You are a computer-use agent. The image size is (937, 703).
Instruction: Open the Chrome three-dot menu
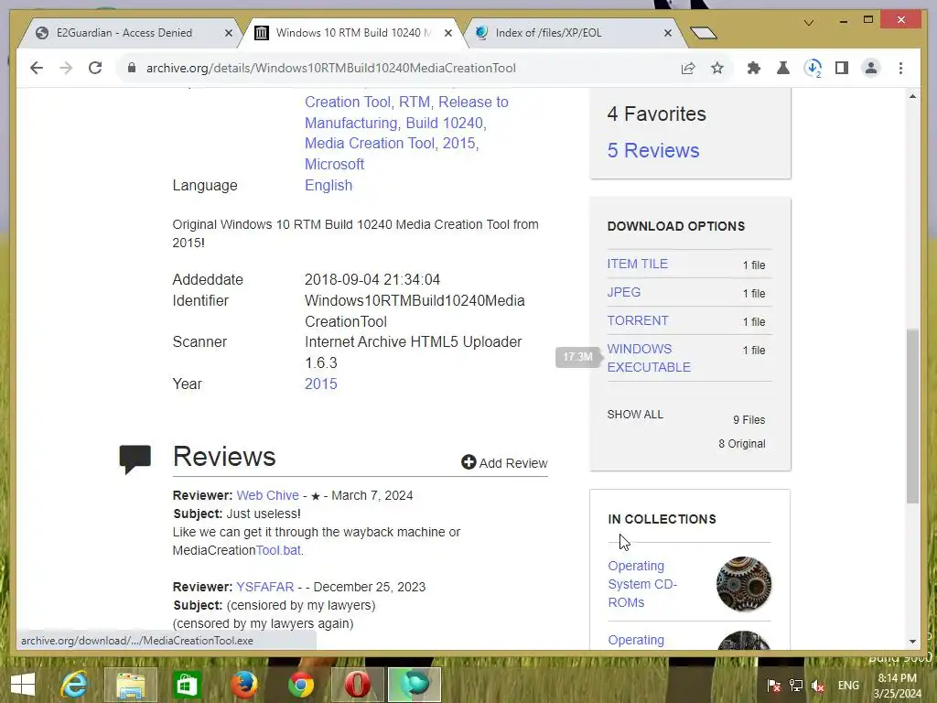900,68
